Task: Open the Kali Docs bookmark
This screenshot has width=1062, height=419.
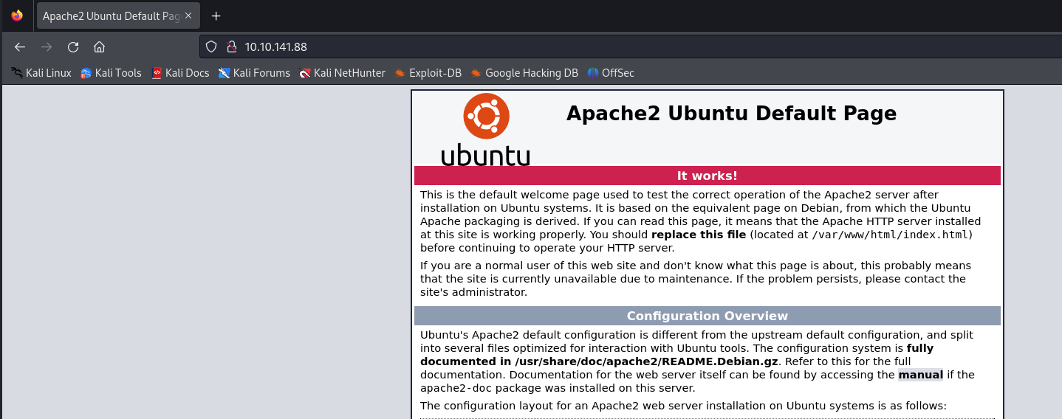Action: [x=180, y=73]
